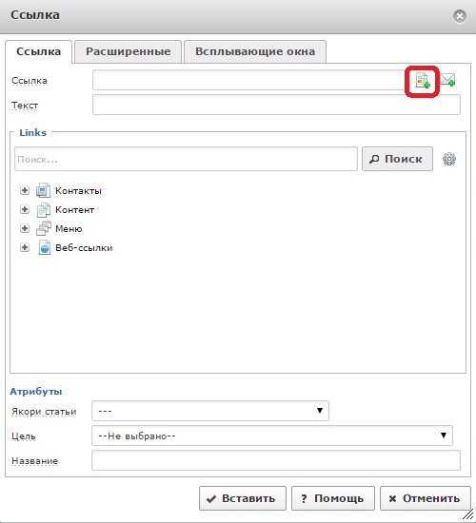476x523 pixels.
Task: Switch to the Расширенные tab
Action: [128, 51]
